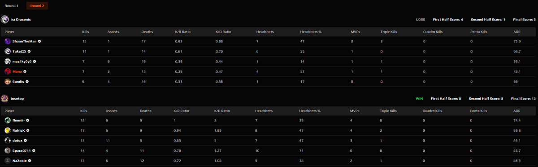
Task: Click dotox's avatar
Action: point(8,140)
